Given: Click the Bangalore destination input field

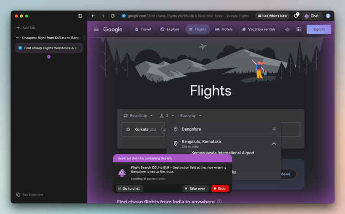Looking at the screenshot, I should [x=224, y=129].
